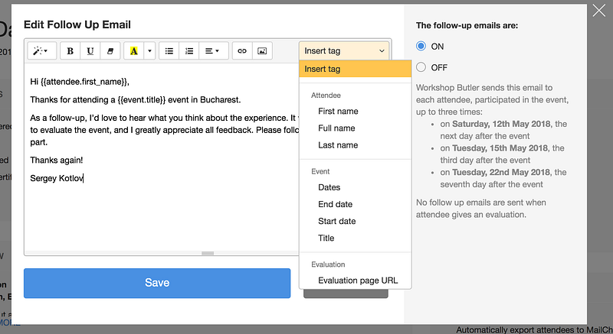Toggle underline formatting
This screenshot has width=613, height=334.
[90, 51]
